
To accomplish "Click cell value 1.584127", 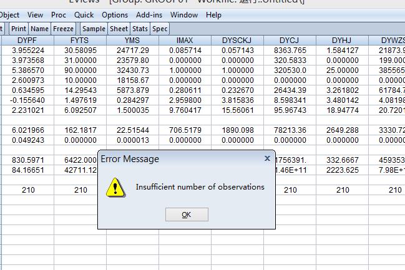I will tap(343, 51).
